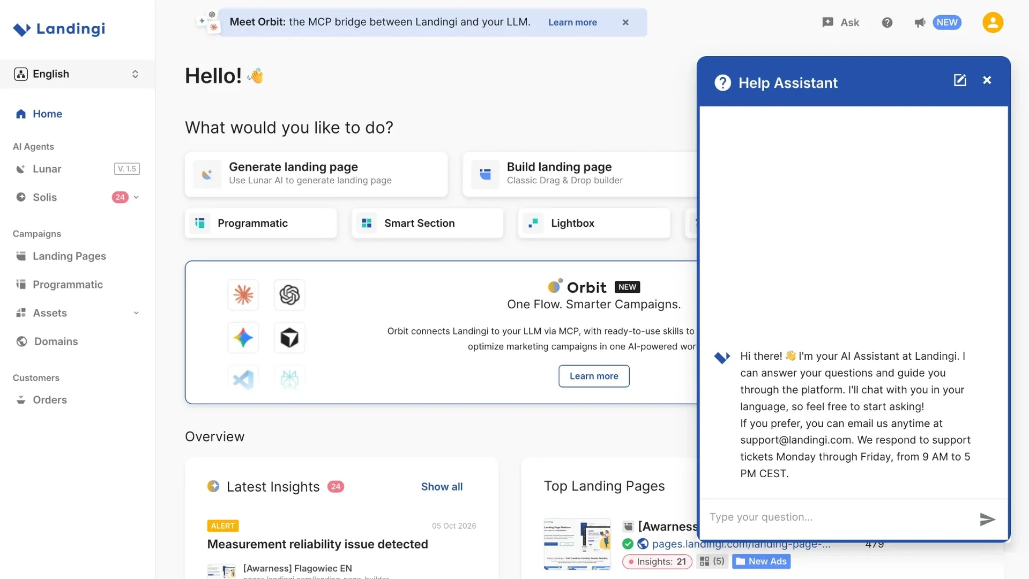This screenshot has width=1029, height=579.
Task: Close the Help Assistant panel
Action: pyautogui.click(x=987, y=80)
